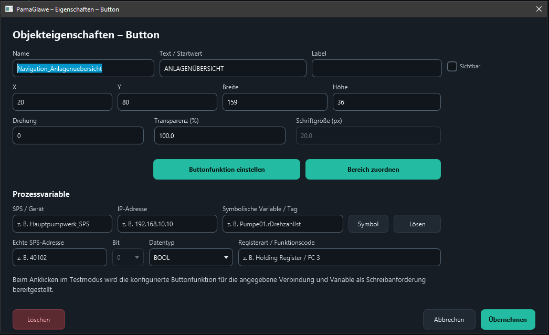Viewport: 549px width, 335px height.
Task: Click the Drehung input field
Action: [78, 135]
